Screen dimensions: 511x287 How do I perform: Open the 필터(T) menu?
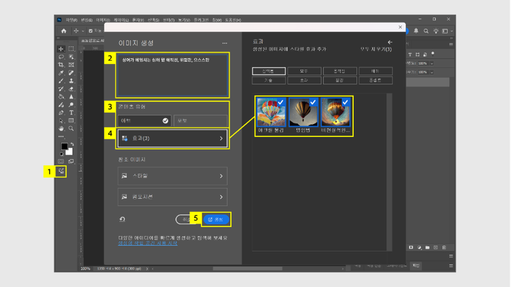(168, 20)
